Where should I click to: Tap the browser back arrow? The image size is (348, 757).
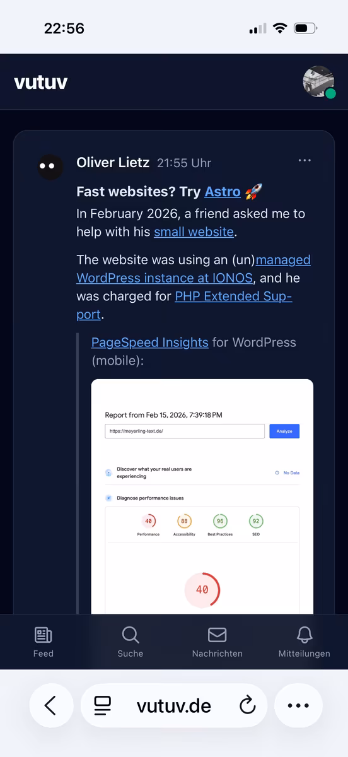pos(50,705)
